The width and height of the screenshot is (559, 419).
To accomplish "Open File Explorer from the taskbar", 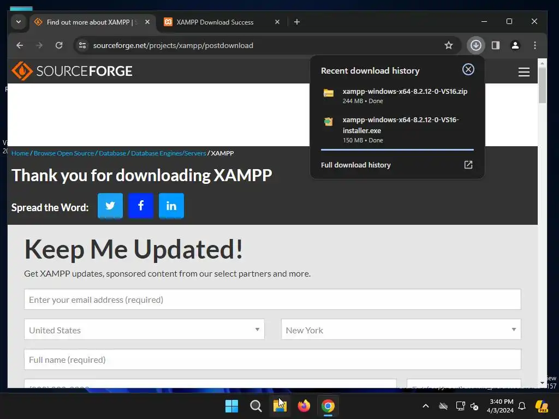I will (280, 406).
